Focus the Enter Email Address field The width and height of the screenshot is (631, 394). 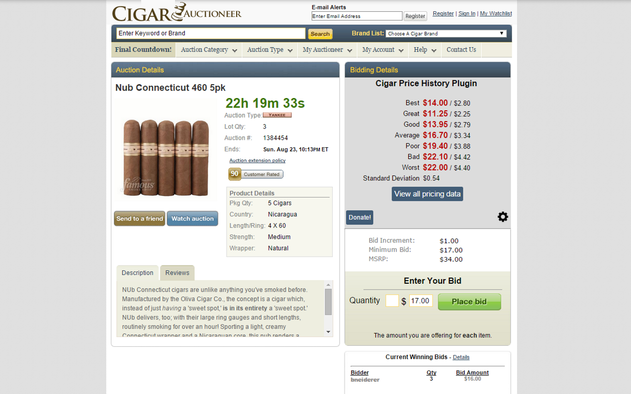click(357, 16)
